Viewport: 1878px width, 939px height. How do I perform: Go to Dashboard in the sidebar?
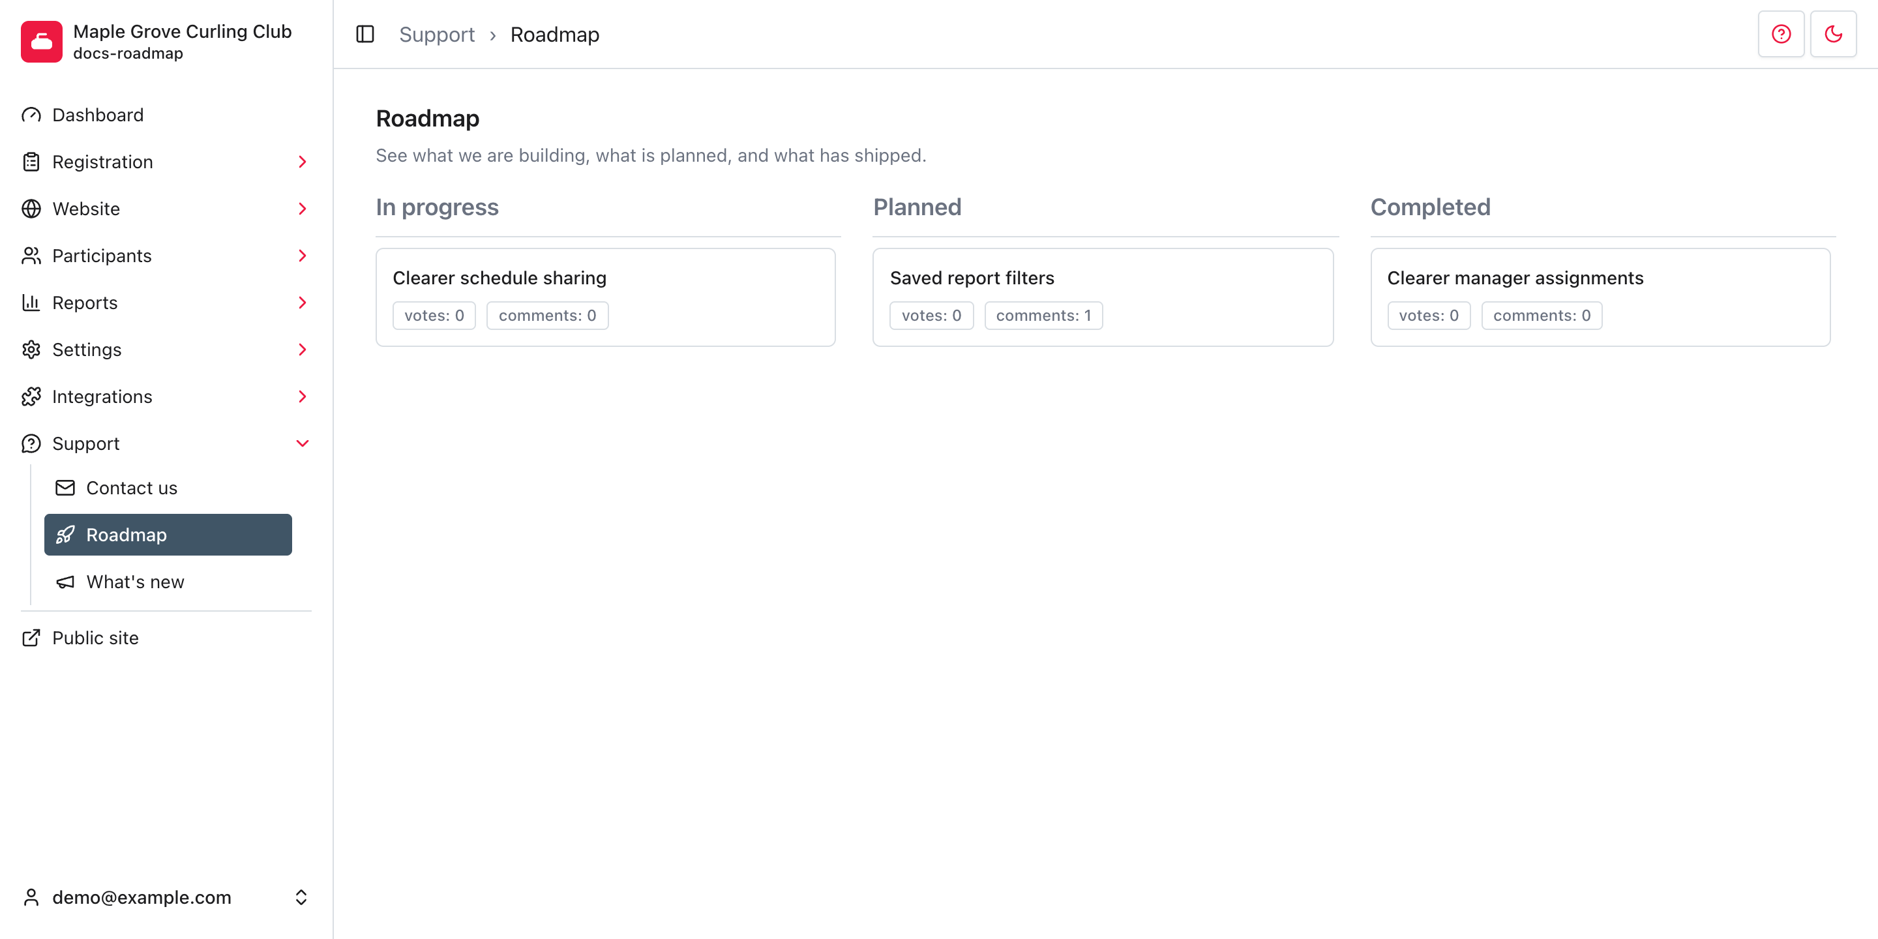166,115
